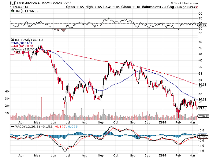Image resolution: width=209 pixels, height=158 pixels.
Task: Click Feb on the MACD panel time axis
Action: click(x=178, y=155)
